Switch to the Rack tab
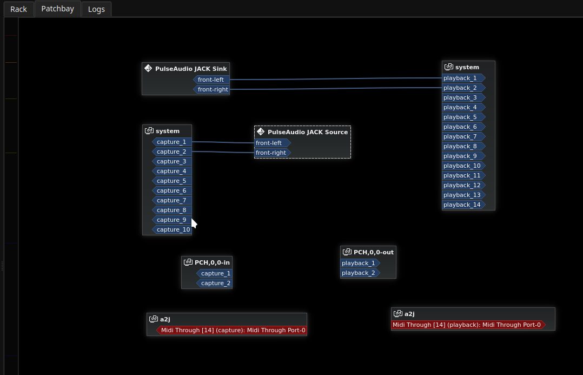 pyautogui.click(x=18, y=9)
